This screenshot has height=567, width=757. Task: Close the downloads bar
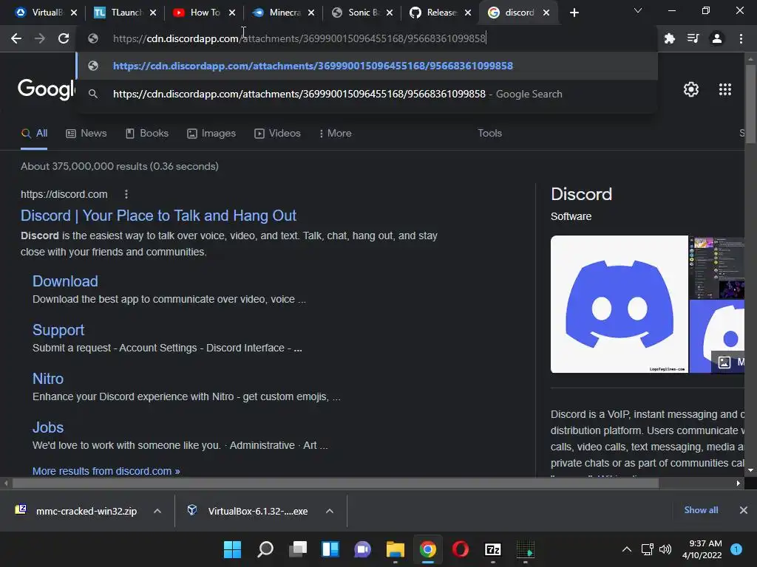coord(744,510)
